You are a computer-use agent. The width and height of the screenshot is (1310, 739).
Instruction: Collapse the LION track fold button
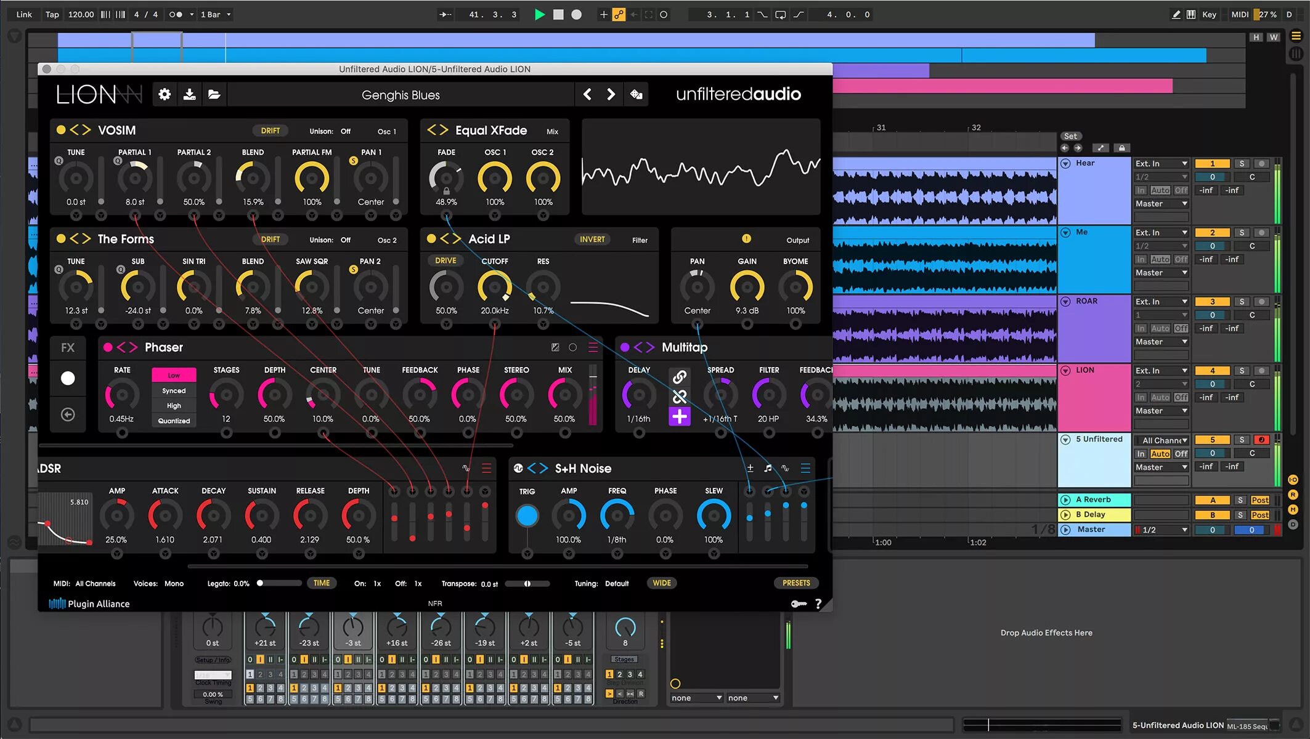coord(1065,370)
